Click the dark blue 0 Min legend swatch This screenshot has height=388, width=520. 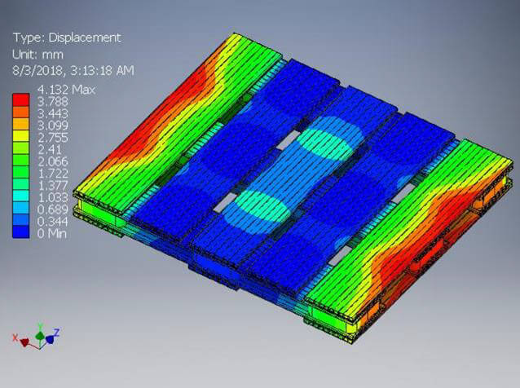21,231
